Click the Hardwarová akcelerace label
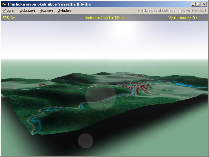 coord(172,10)
